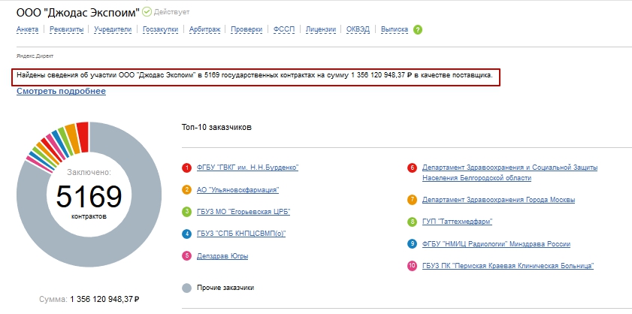632x314 pixels.
Task: Click the pink number 10 legend marker
Action: tap(412, 266)
